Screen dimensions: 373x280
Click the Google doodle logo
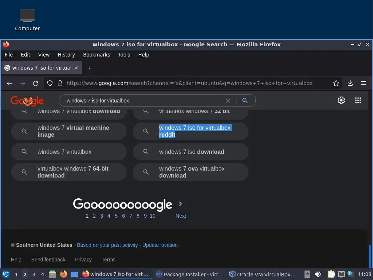click(x=27, y=101)
